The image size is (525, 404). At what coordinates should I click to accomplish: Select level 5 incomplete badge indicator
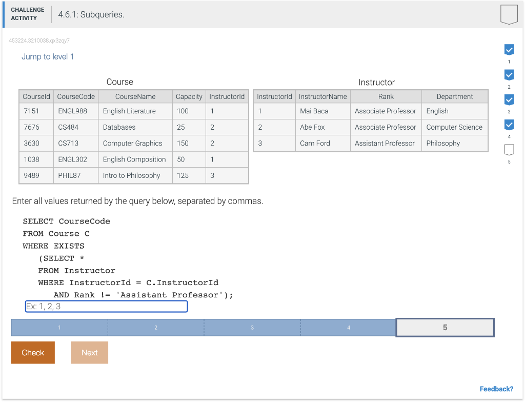[x=509, y=150]
